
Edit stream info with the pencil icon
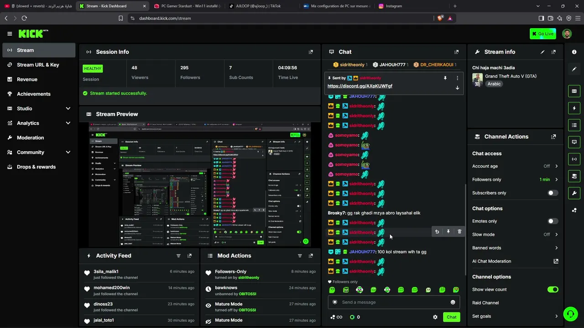542,52
